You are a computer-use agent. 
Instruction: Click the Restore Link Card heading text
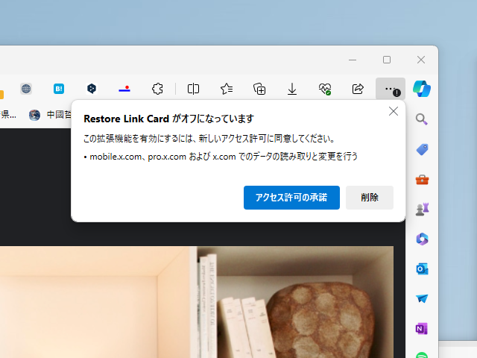[169, 119]
